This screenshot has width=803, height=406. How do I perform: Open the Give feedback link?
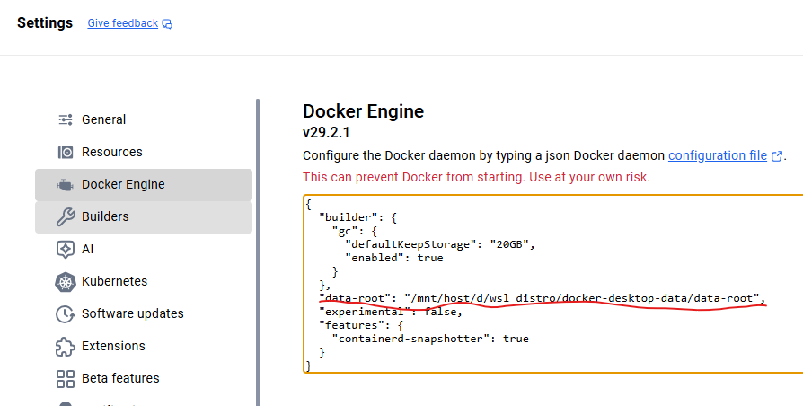(122, 23)
